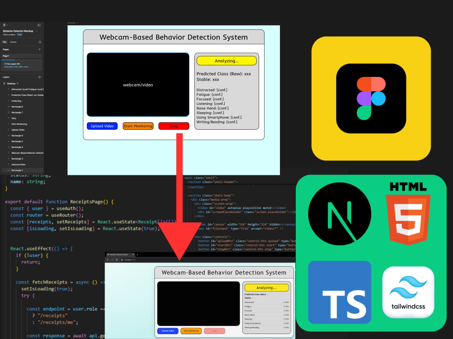Switch to the File tab in Figma
Screen dimensions: 453x339
(5, 42)
